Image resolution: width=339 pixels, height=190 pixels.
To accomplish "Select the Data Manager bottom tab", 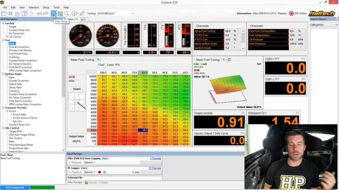I will tap(75, 183).
